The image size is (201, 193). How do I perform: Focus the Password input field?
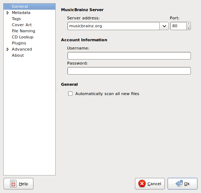tap(129, 71)
